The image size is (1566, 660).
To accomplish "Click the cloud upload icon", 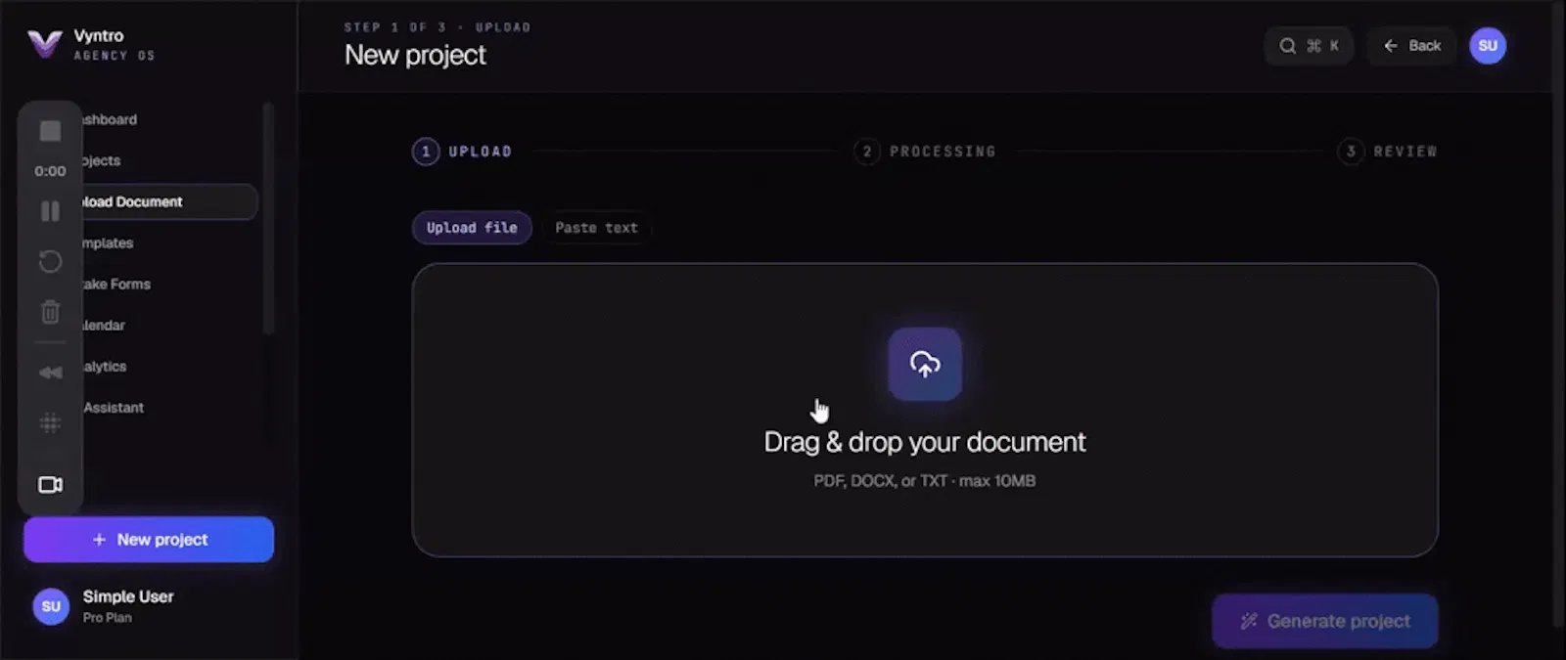I will point(925,364).
